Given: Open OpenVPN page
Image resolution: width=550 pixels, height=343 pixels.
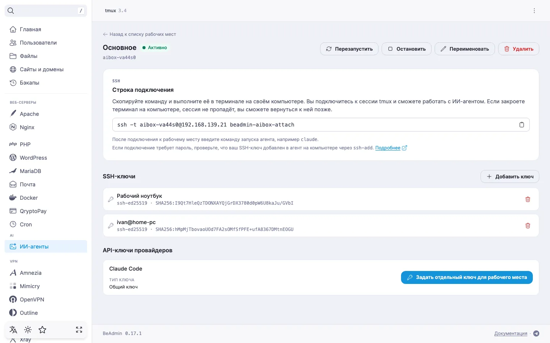Looking at the screenshot, I should pos(46,300).
